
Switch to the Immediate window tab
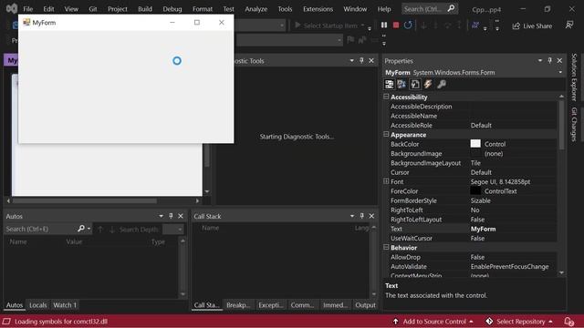335,305
